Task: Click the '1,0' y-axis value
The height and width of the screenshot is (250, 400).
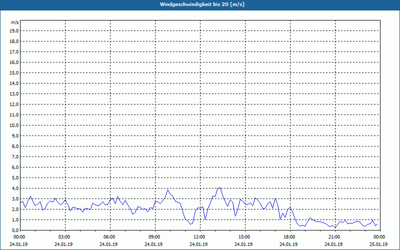Action: coord(15,220)
